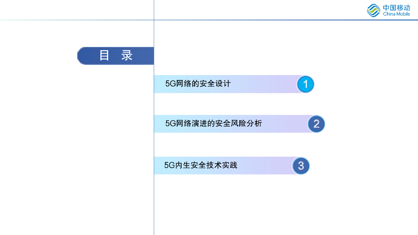Click the number 2 circle badge
This screenshot has height=235, width=418.
[316, 124]
